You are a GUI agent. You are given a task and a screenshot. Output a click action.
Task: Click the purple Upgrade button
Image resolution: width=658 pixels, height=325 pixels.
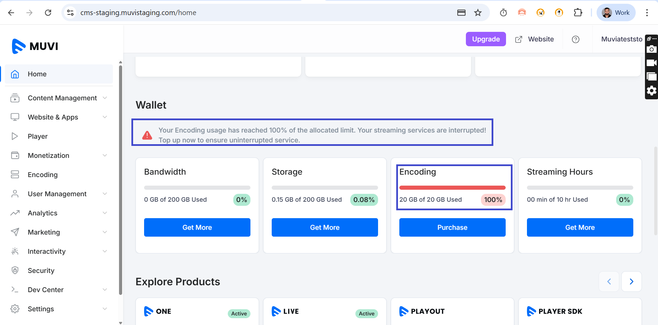485,39
